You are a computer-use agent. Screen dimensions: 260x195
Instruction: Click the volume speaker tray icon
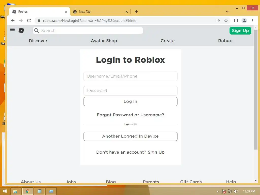pos(236,191)
